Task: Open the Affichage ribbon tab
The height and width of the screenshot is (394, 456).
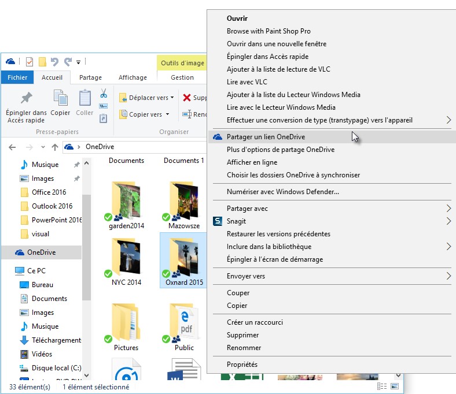Action: pyautogui.click(x=133, y=77)
